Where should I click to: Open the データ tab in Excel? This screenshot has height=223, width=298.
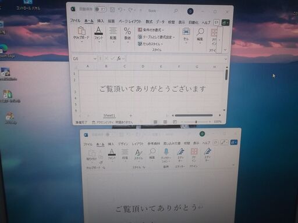click(160, 22)
